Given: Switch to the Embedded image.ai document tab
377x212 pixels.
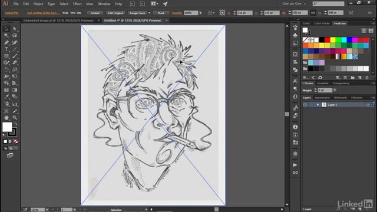Looking at the screenshot, I should pyautogui.click(x=58, y=21).
